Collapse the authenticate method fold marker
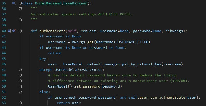 click(20, 31)
